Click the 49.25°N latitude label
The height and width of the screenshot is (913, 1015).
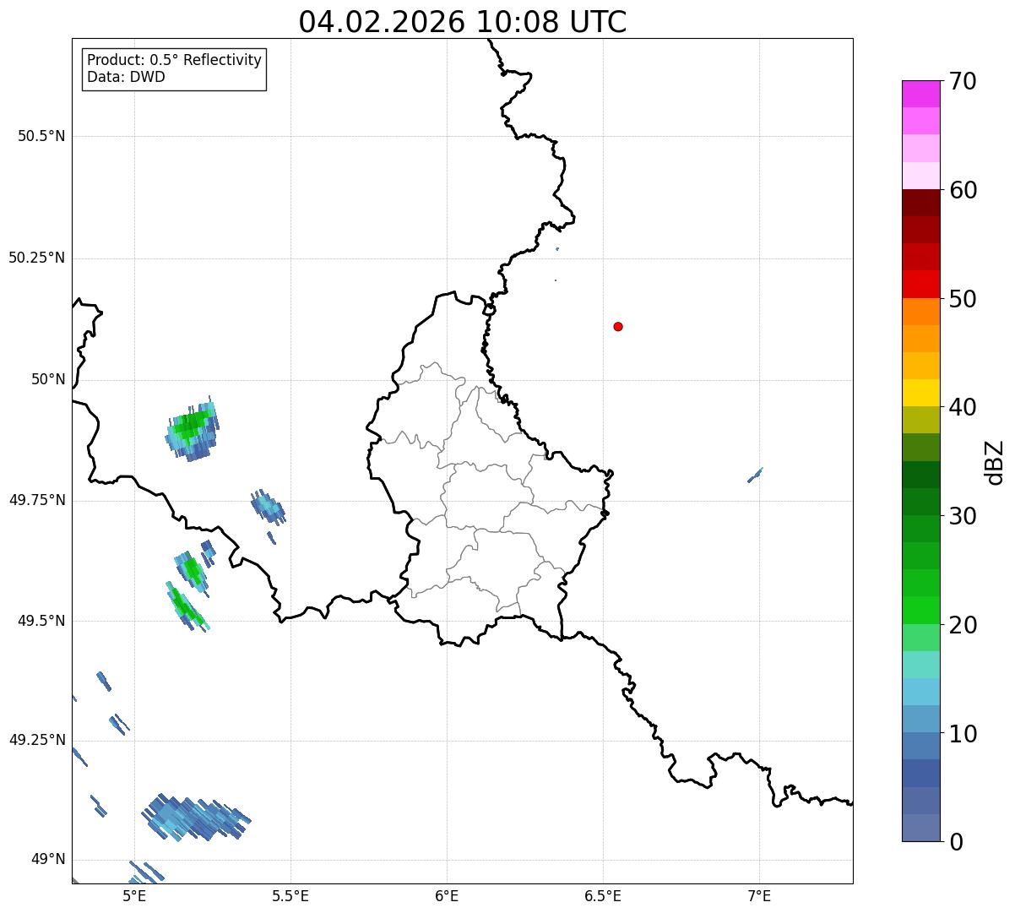pyautogui.click(x=37, y=740)
